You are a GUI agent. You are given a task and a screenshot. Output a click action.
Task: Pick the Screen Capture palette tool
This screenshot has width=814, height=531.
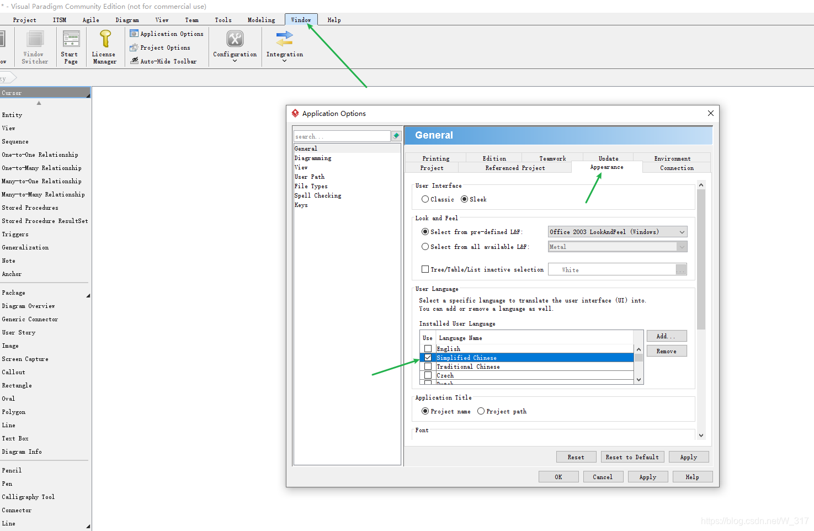pyautogui.click(x=25, y=359)
